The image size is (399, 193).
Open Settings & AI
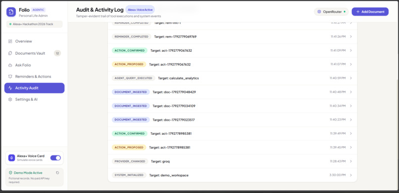click(x=34, y=99)
